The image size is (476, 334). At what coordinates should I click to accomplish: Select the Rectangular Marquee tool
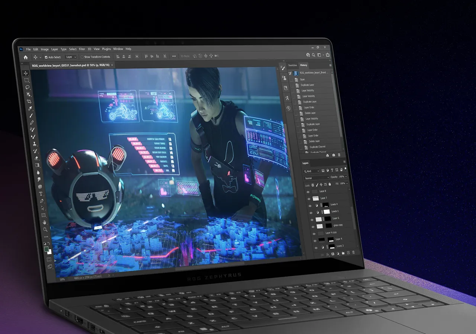pos(27,80)
